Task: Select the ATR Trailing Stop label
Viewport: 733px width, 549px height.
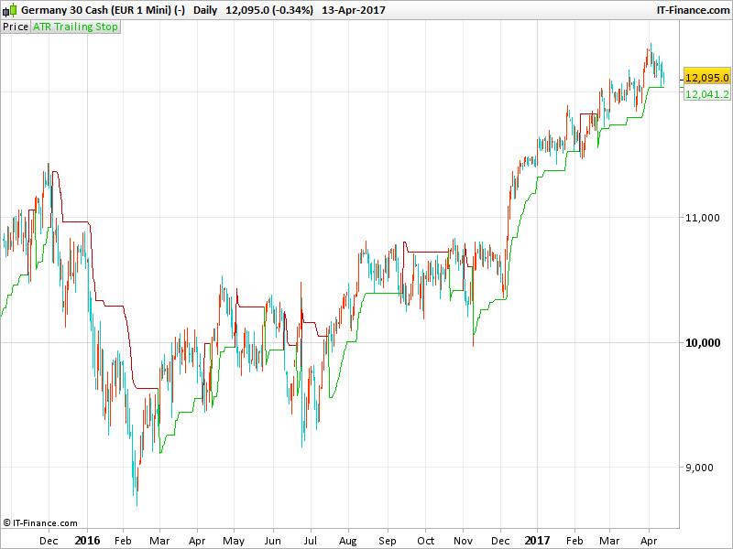Action: point(75,27)
